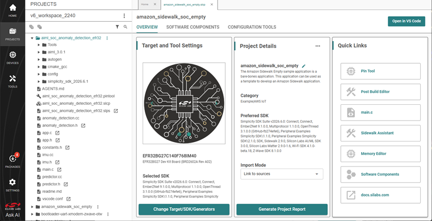
Task: Click the filter icon in Projects panel
Action: [117, 26]
